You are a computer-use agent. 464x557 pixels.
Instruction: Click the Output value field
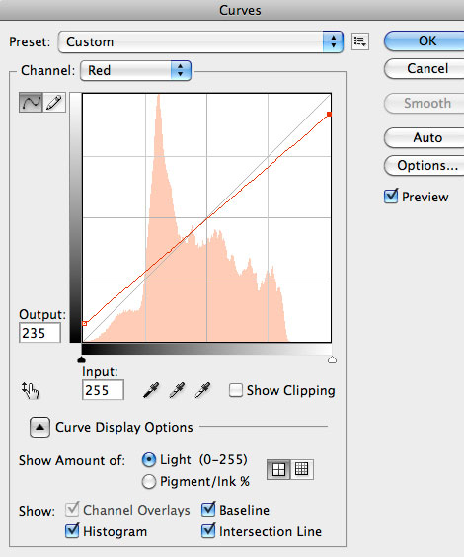point(39,333)
